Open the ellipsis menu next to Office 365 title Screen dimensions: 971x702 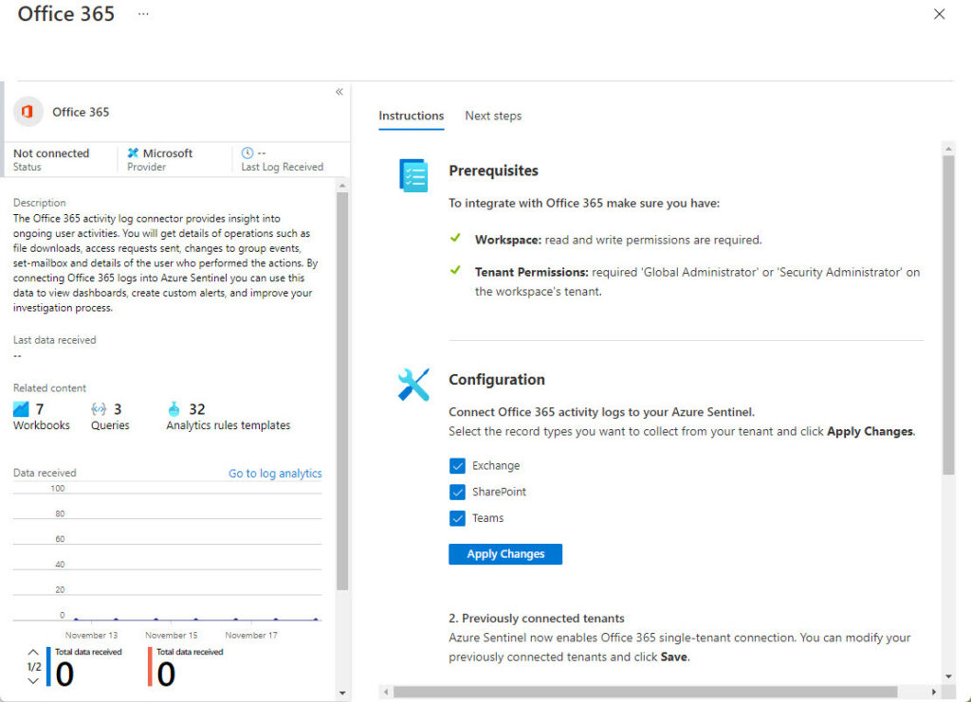(143, 13)
